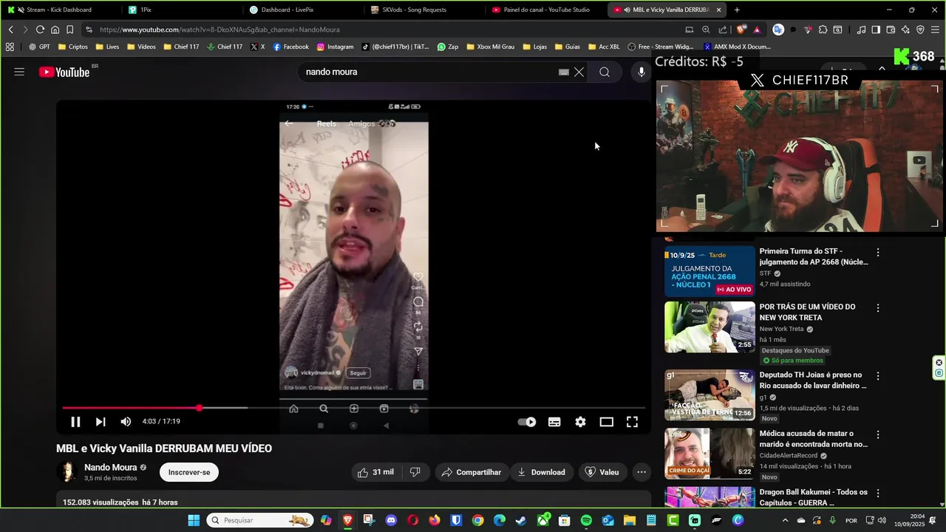Open video player settings gear
Viewport: 946px width, 532px height.
tap(580, 422)
